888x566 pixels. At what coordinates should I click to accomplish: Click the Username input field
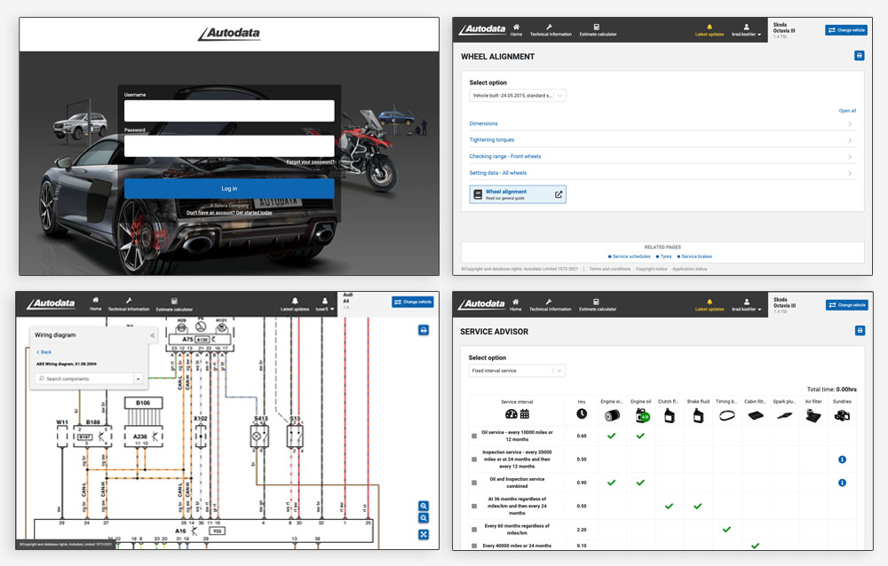click(x=229, y=111)
